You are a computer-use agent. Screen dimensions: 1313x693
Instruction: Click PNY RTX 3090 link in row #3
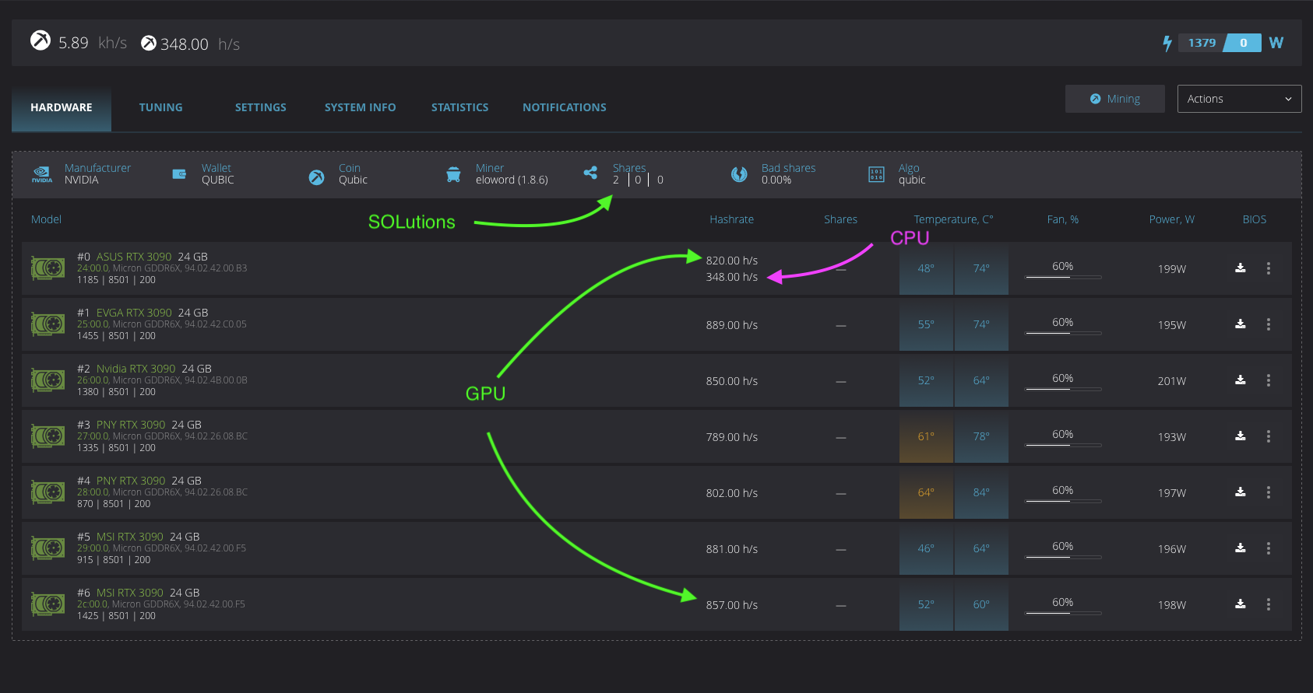(131, 425)
